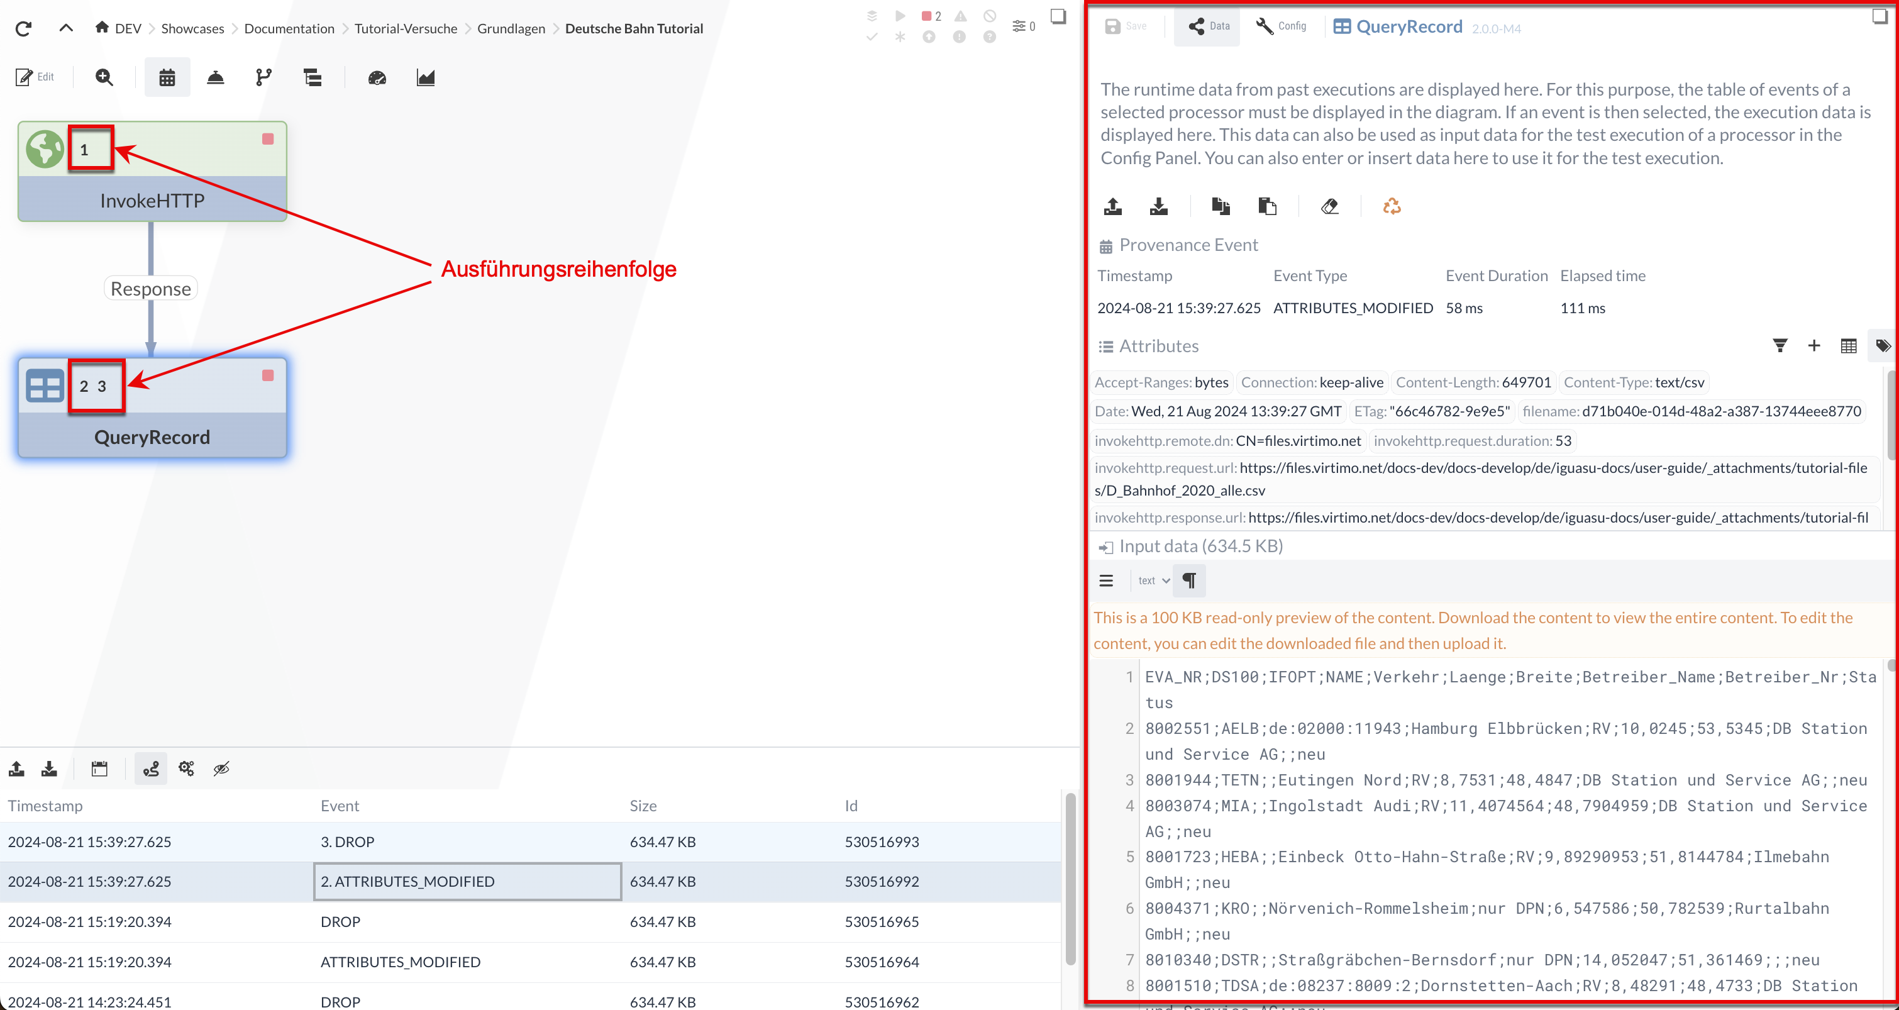Click the refresh icon beside the breadcrumb
Screen dimensions: 1899x1010
(x=24, y=29)
